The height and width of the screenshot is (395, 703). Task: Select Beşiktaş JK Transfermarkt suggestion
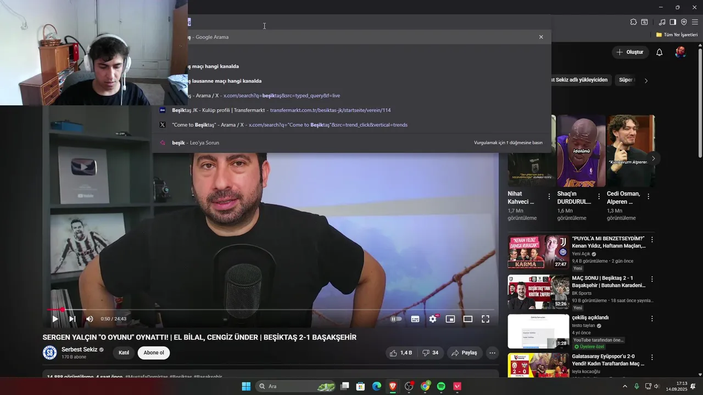(351, 110)
